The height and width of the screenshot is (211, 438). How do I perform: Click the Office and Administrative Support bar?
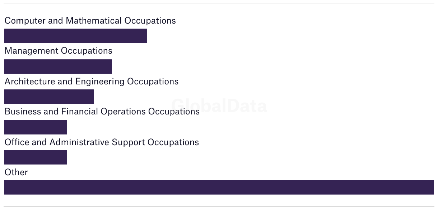coord(36,157)
